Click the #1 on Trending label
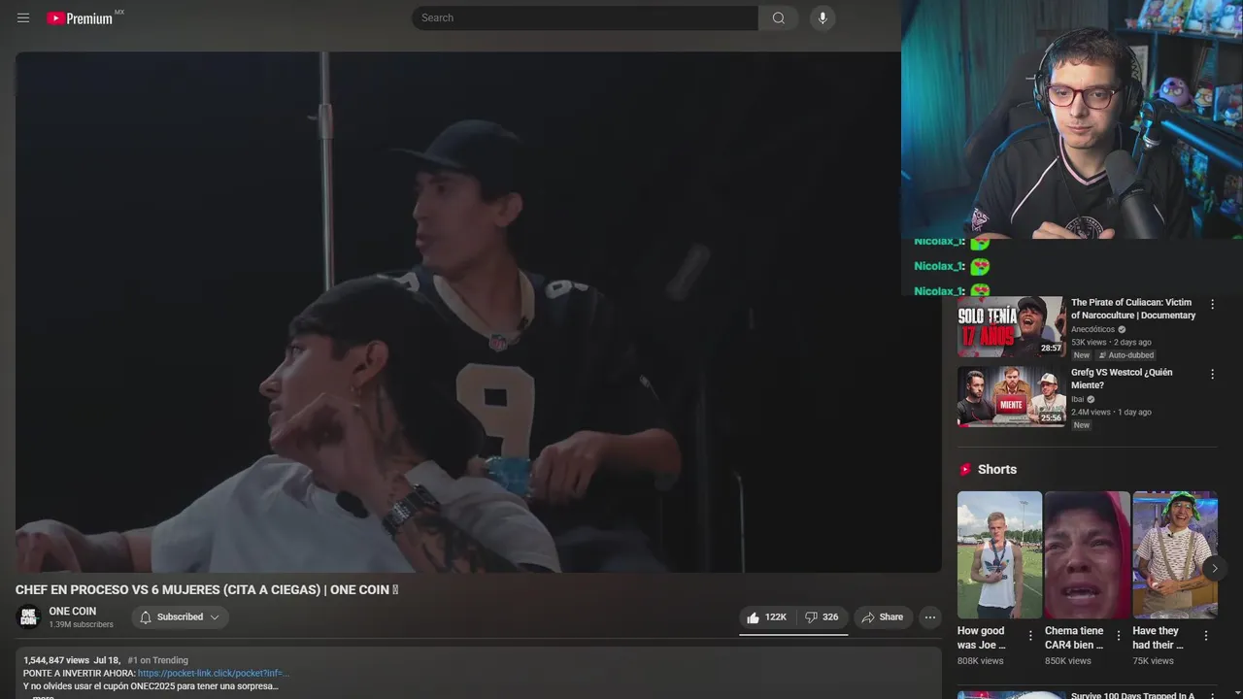 [x=158, y=660]
